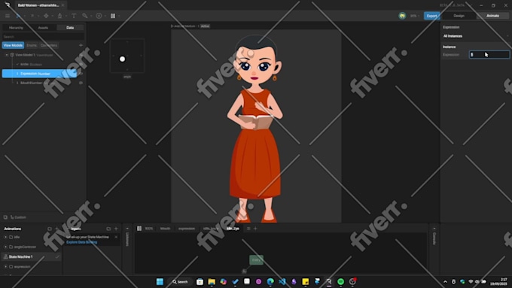Open Microsoft Edge from taskbar

[x=270, y=281]
